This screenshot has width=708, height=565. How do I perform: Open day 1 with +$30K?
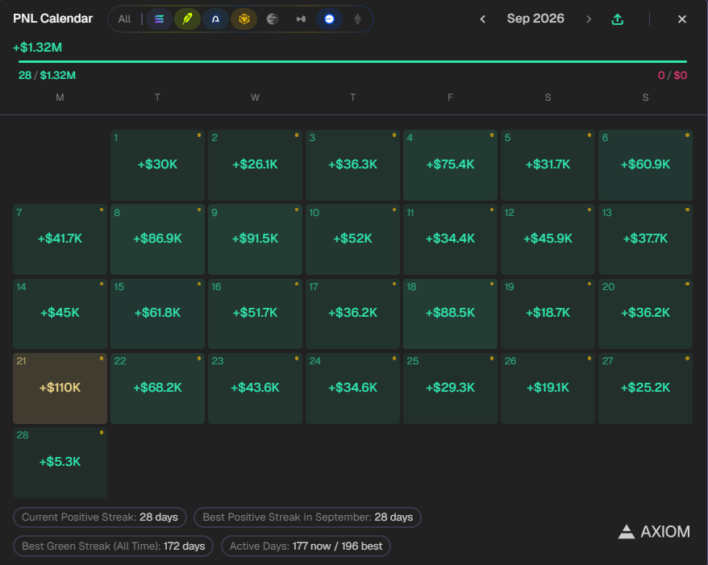tap(157, 165)
